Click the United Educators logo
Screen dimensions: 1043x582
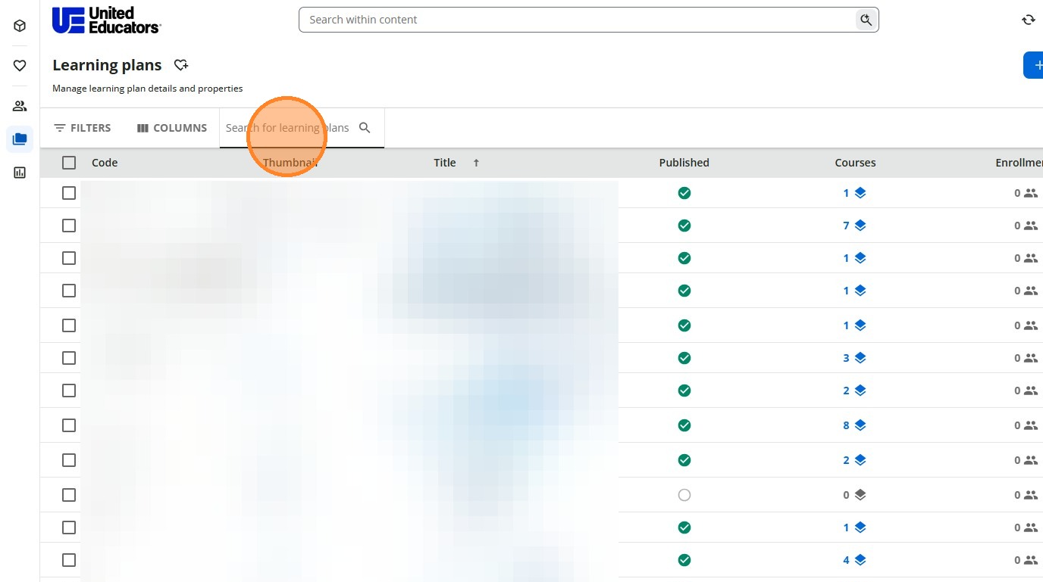[x=106, y=20]
